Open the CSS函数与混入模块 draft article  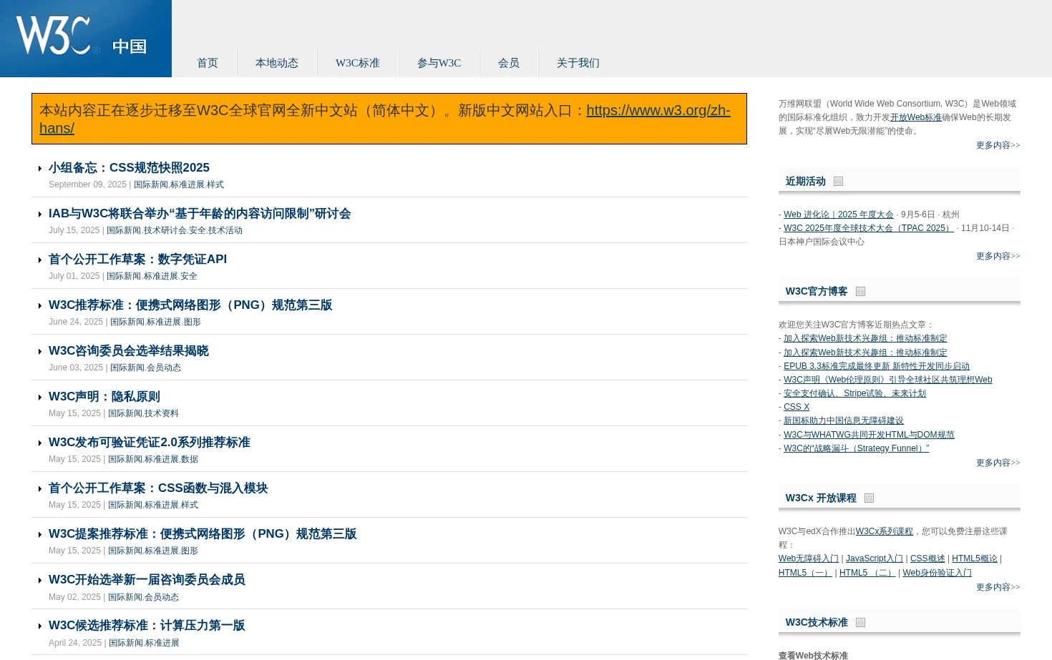158,488
